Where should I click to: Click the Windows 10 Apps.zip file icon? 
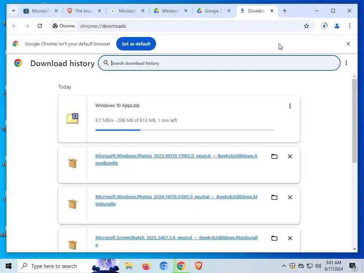73,119
